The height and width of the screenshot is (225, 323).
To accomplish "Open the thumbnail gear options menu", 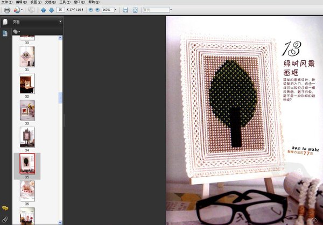I will click(16, 32).
